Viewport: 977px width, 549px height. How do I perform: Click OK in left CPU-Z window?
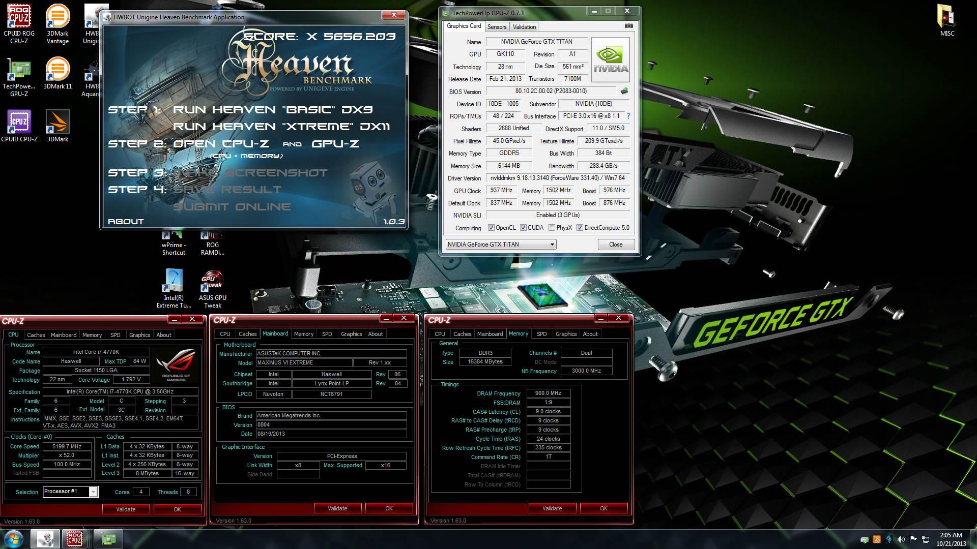point(177,509)
